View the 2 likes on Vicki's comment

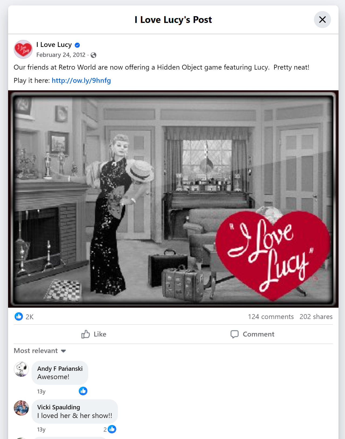coord(110,429)
